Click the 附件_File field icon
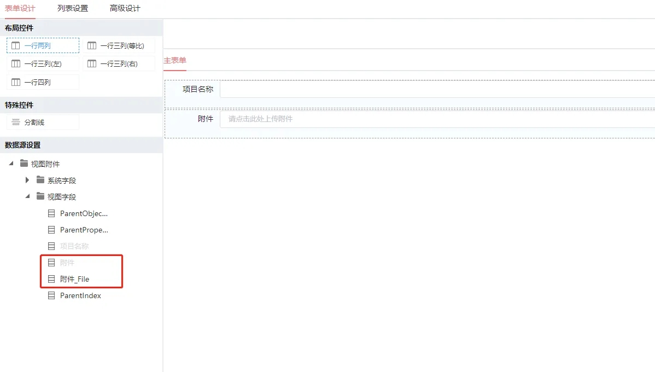This screenshot has height=372, width=655. [x=51, y=279]
